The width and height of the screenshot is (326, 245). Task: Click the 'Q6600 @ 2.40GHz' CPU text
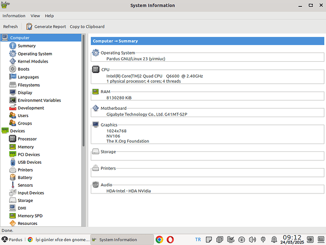(x=185, y=76)
